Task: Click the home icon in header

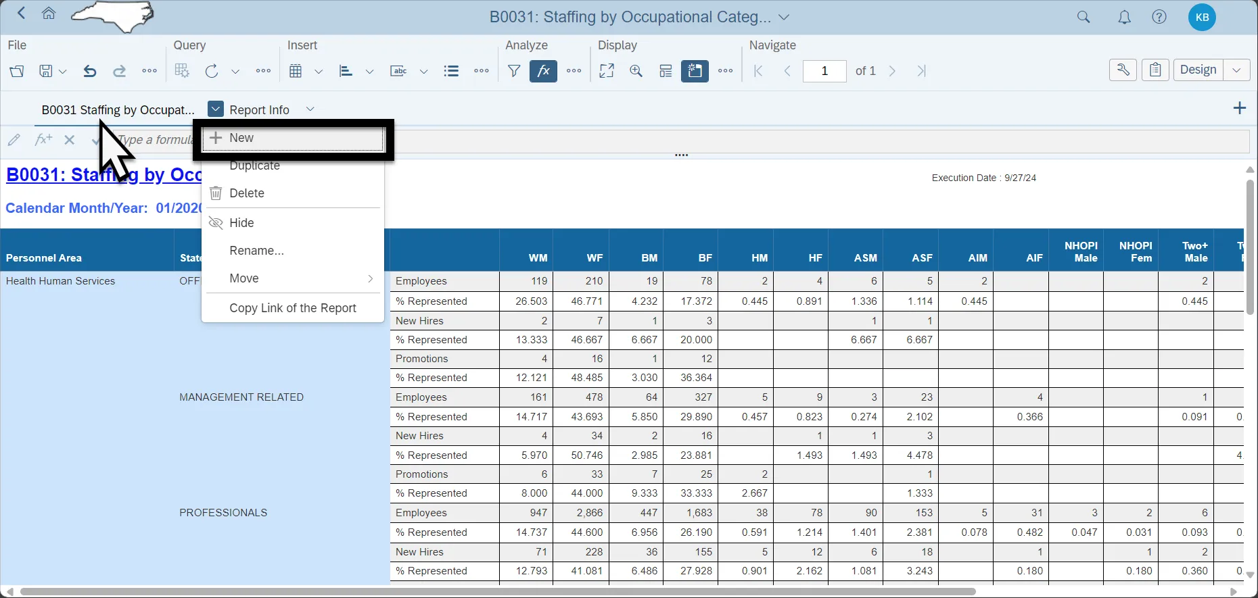Action: pyautogui.click(x=49, y=14)
